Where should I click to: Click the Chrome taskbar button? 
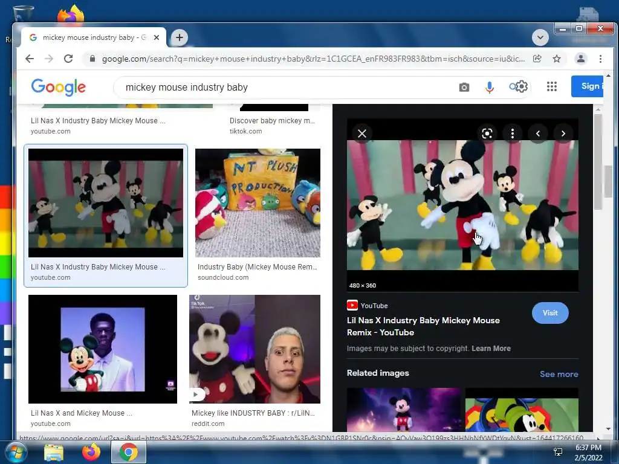tap(129, 452)
